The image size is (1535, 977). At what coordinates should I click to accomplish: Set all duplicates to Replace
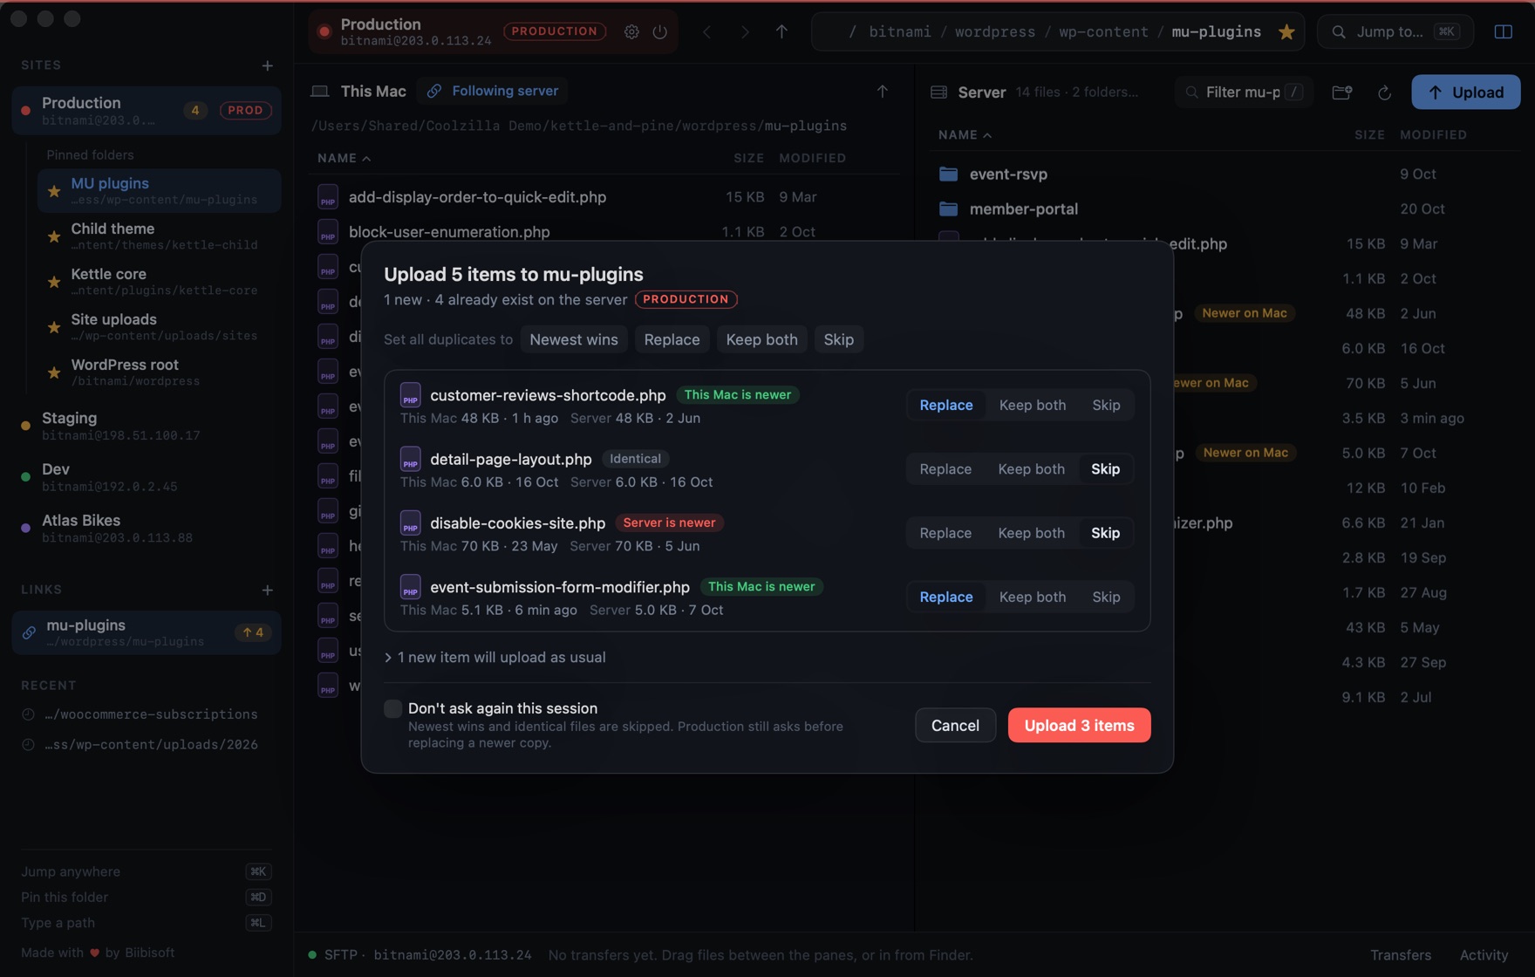tap(672, 339)
